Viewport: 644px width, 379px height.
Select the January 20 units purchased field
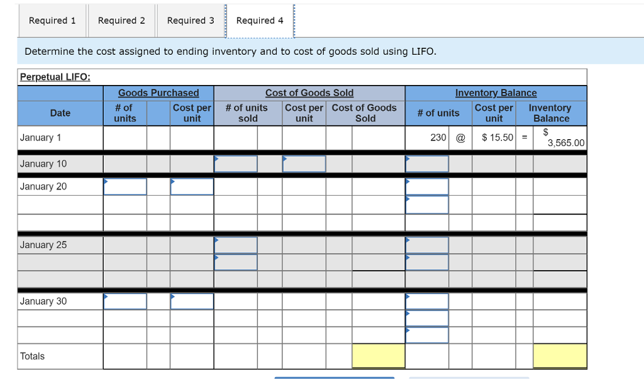tap(125, 186)
